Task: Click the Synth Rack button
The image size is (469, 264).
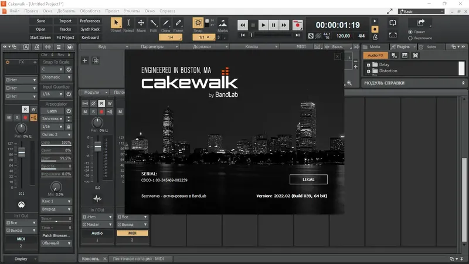Action: pyautogui.click(x=90, y=29)
